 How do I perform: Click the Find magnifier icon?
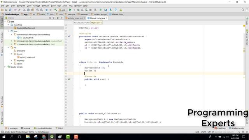[37, 10]
